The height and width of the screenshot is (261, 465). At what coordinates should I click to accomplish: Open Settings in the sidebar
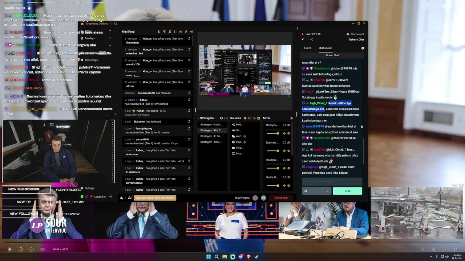point(88,188)
